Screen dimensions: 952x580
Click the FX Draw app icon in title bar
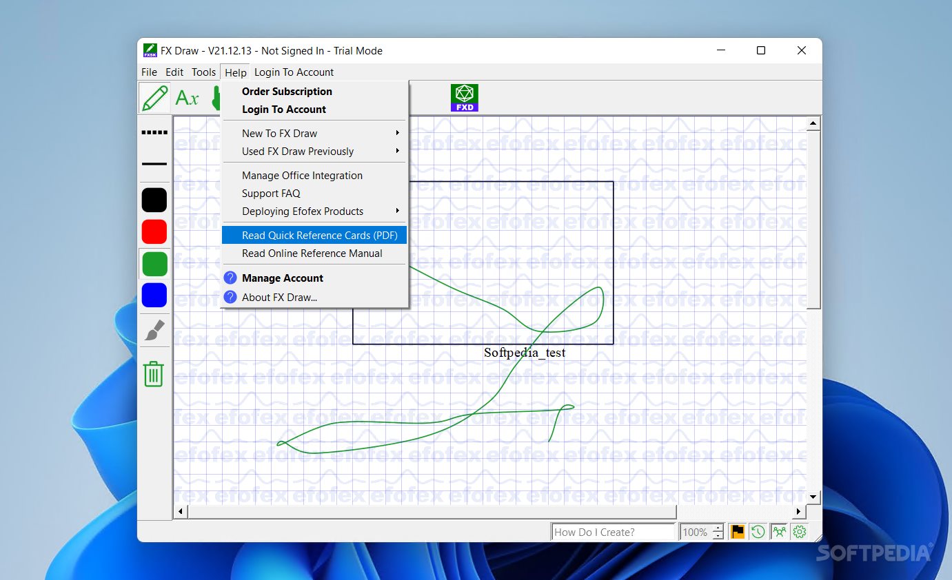tap(150, 50)
